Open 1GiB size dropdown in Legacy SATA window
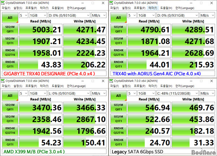217x156 pixels. 146,93
